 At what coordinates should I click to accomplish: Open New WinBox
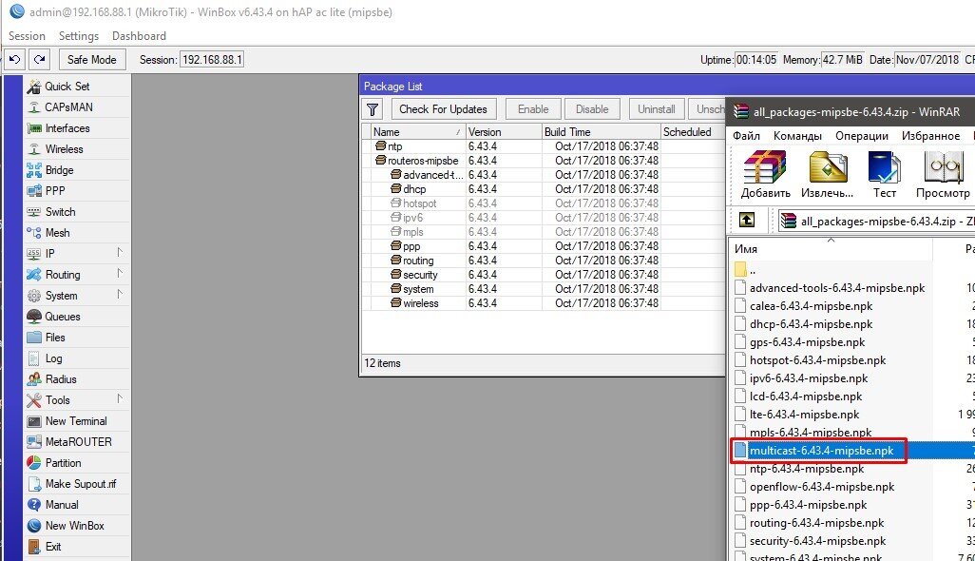point(77,526)
